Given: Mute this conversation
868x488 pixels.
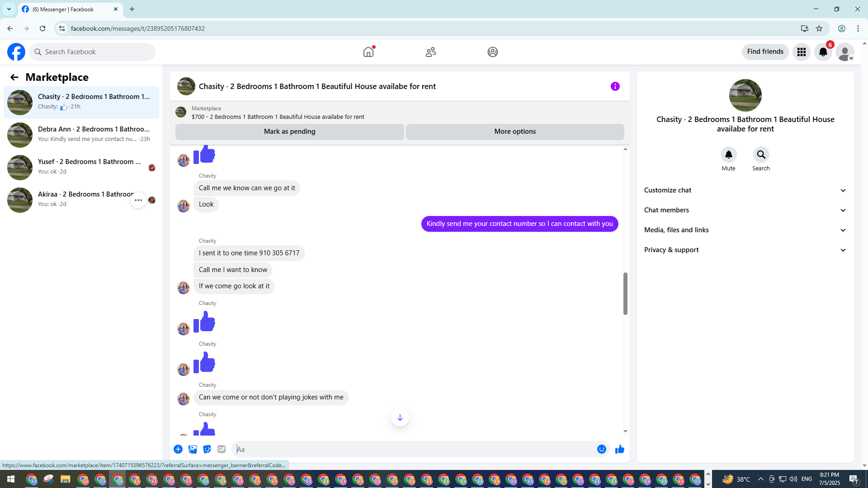Looking at the screenshot, I should 728,155.
